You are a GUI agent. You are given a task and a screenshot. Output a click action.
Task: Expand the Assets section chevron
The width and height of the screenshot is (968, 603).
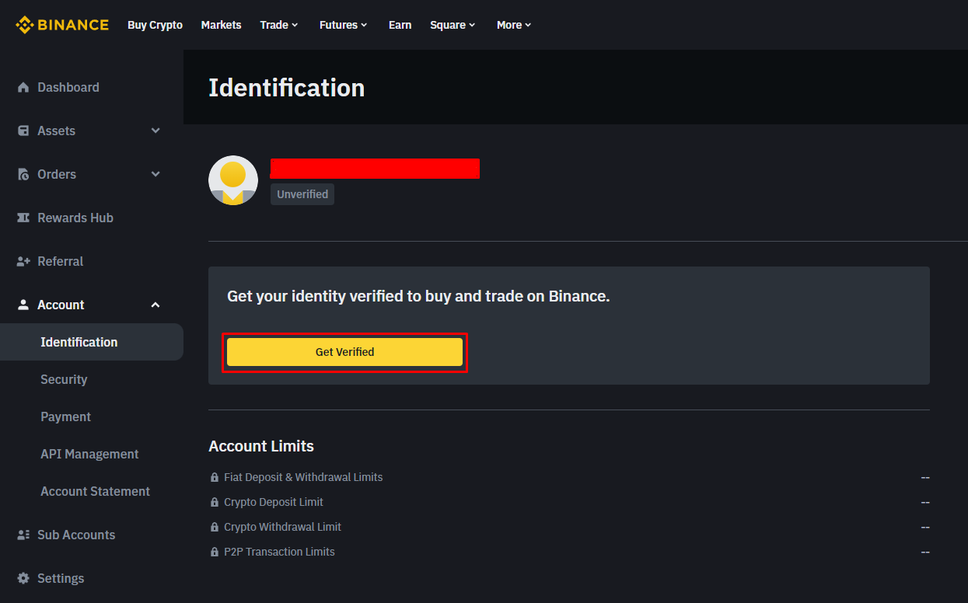(x=156, y=131)
